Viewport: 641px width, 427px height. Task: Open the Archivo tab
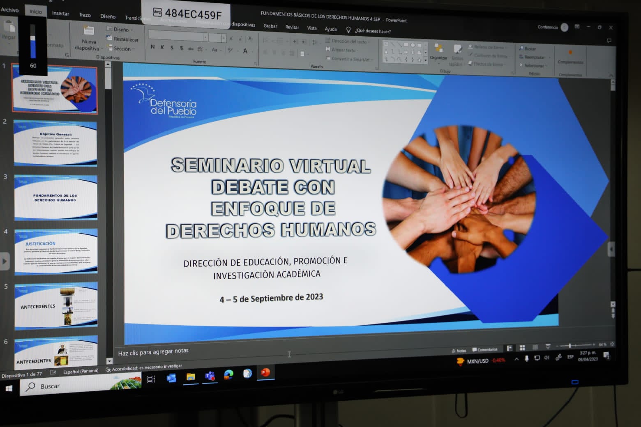coord(9,10)
